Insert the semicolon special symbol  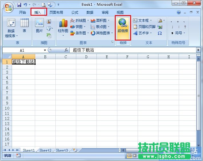172,27
